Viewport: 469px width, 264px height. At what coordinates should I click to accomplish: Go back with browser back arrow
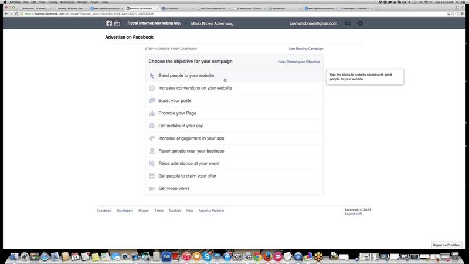click(x=6, y=13)
